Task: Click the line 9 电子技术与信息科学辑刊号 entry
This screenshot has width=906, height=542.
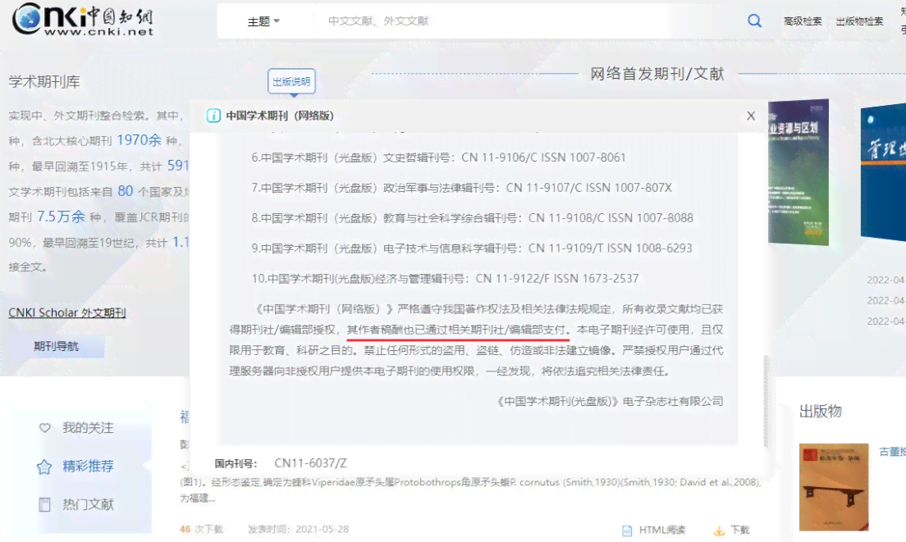Action: [x=472, y=248]
